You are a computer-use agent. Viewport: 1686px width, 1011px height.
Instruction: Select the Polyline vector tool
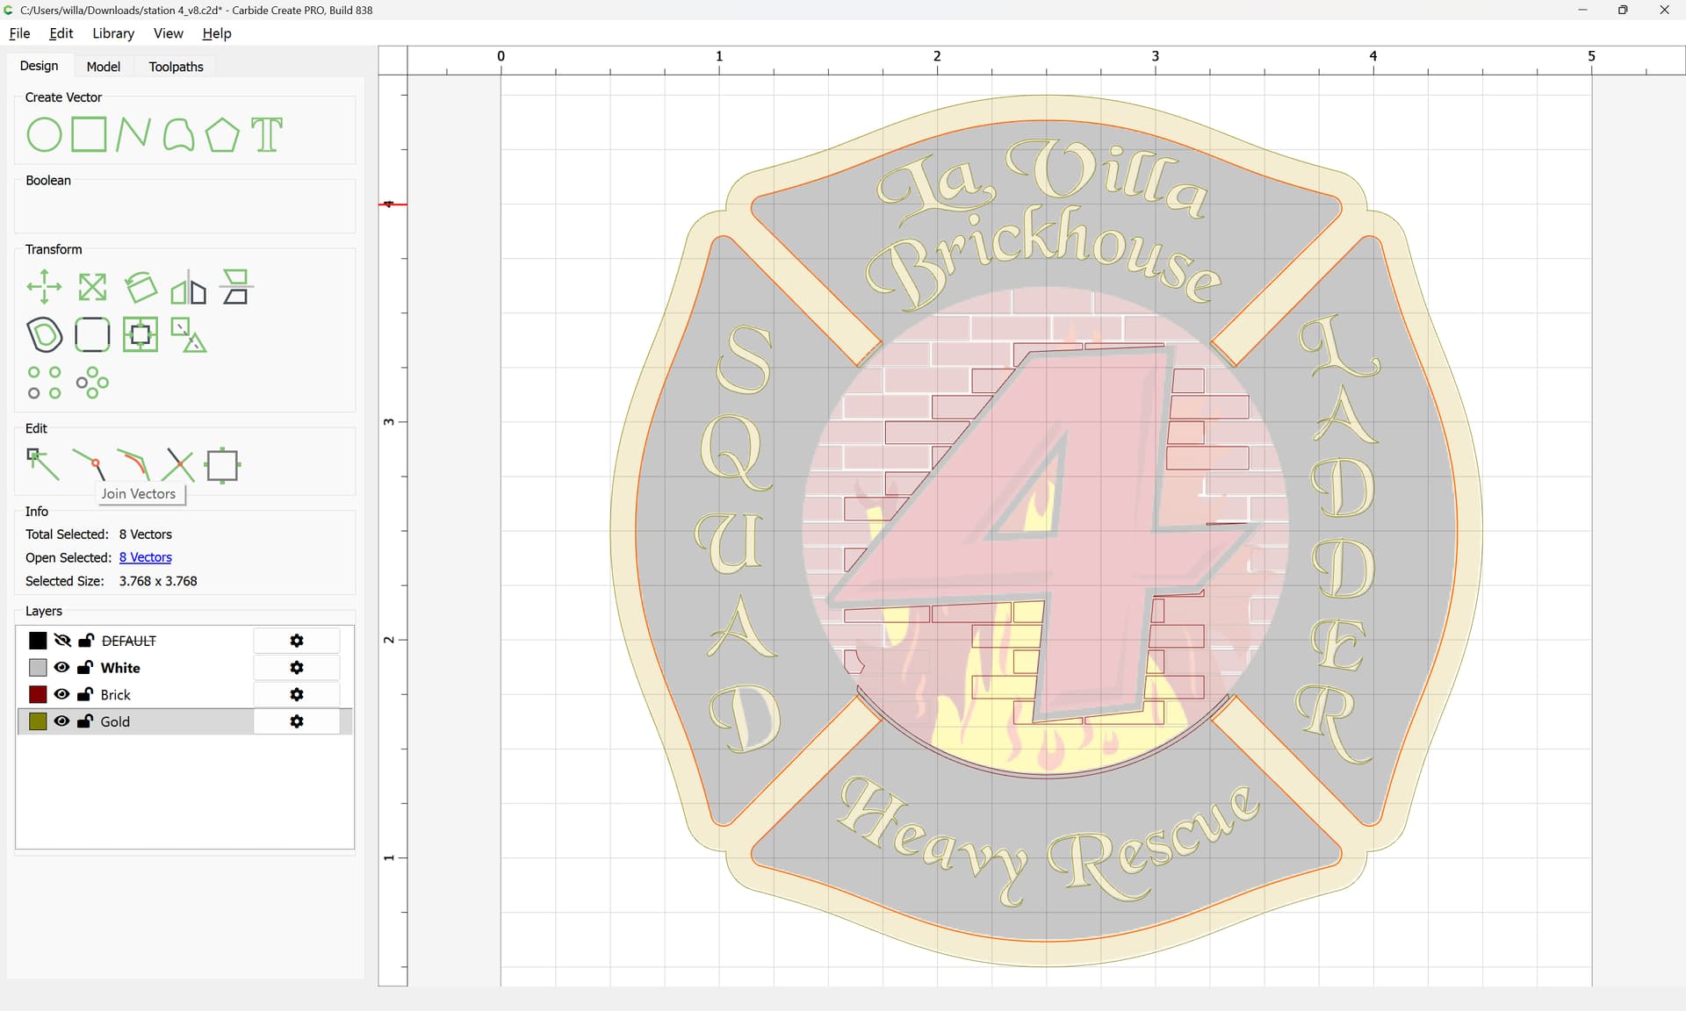click(x=133, y=135)
